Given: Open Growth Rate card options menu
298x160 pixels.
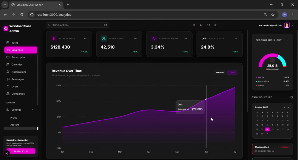Looking at the screenshot, I should click(236, 38).
